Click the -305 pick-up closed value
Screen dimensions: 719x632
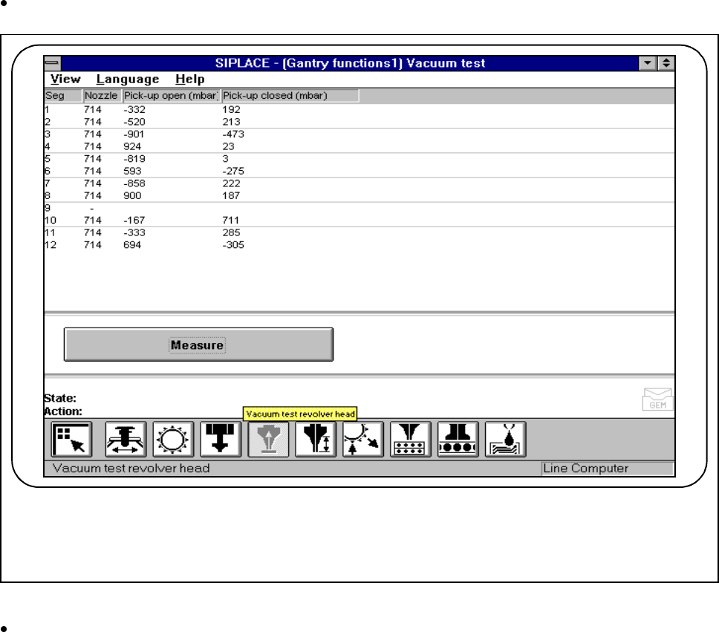pyautogui.click(x=233, y=245)
